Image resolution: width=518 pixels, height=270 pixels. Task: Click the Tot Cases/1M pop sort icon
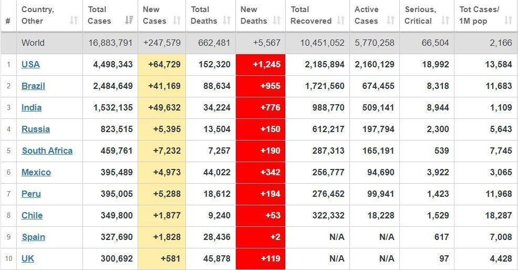507,21
